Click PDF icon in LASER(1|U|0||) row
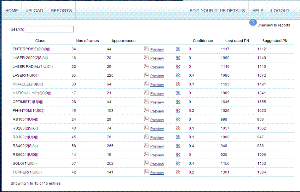The height and width of the screenshot is (192, 300). pos(146,75)
